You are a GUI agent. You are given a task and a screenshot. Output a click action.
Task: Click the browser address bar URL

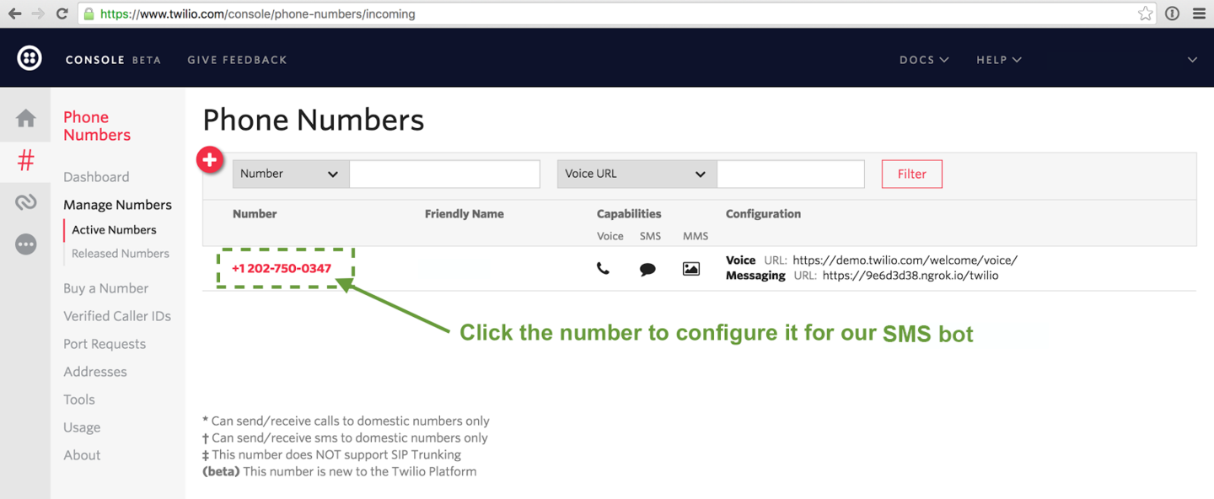[257, 13]
